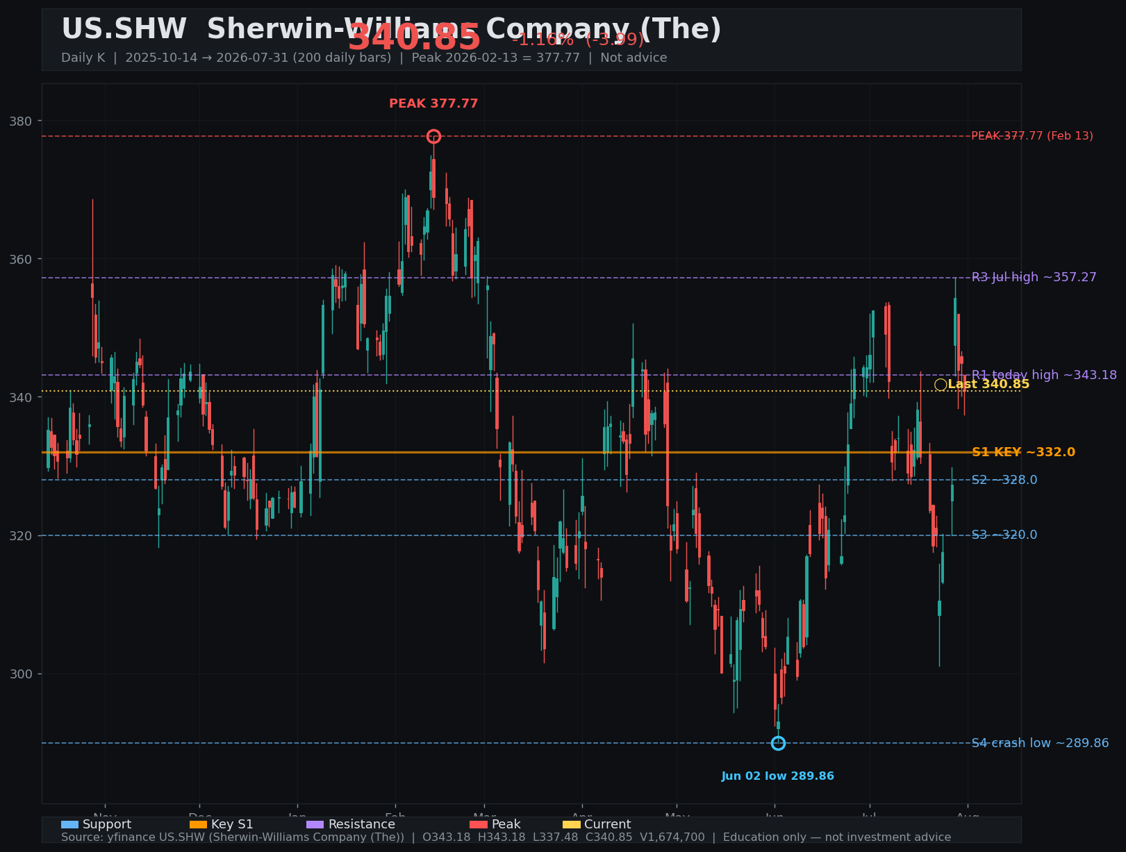Click the 'Jun 02 low 289.86' annotation
The image size is (1126, 852).
(778, 776)
